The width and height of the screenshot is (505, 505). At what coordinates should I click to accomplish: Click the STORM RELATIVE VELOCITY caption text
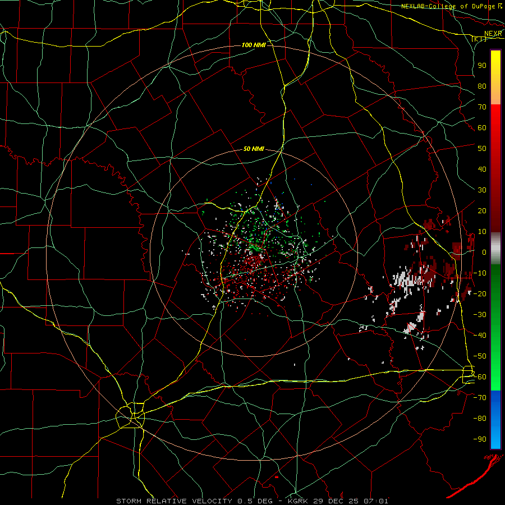click(x=174, y=501)
